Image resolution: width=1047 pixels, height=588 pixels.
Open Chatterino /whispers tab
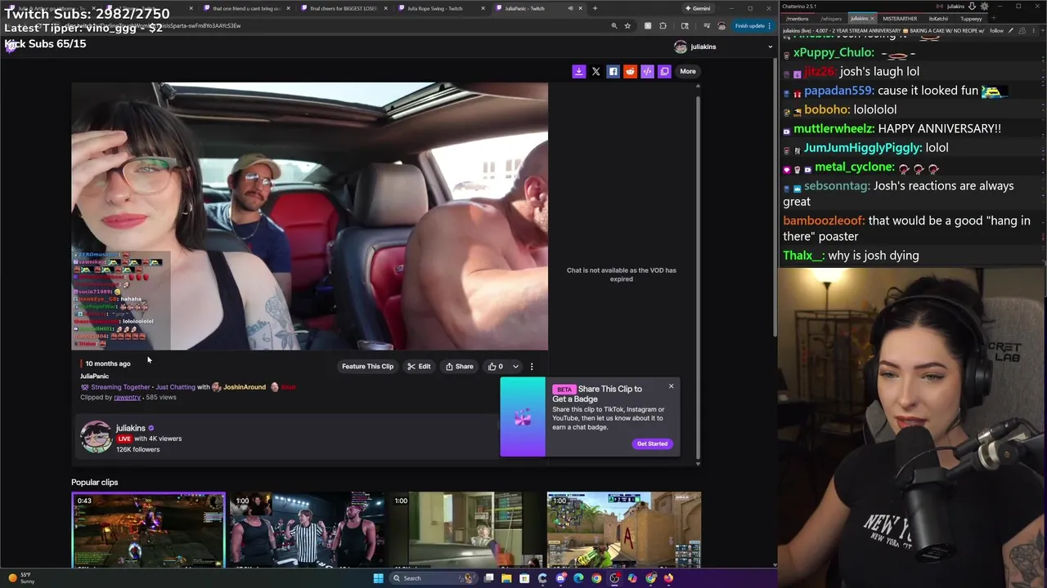pyautogui.click(x=831, y=19)
